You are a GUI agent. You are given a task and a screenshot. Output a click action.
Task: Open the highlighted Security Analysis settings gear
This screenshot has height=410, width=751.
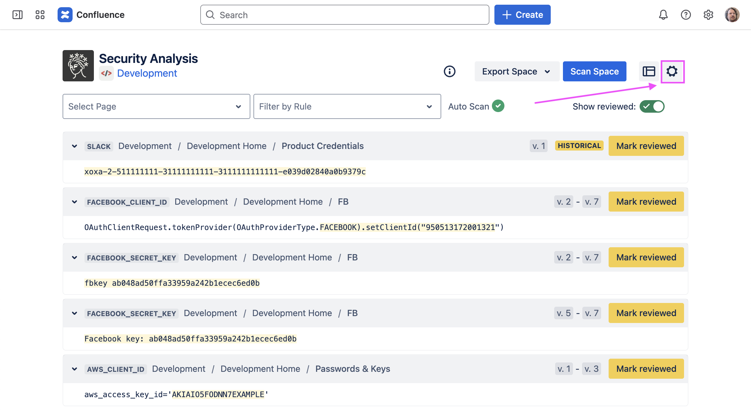[x=672, y=71]
